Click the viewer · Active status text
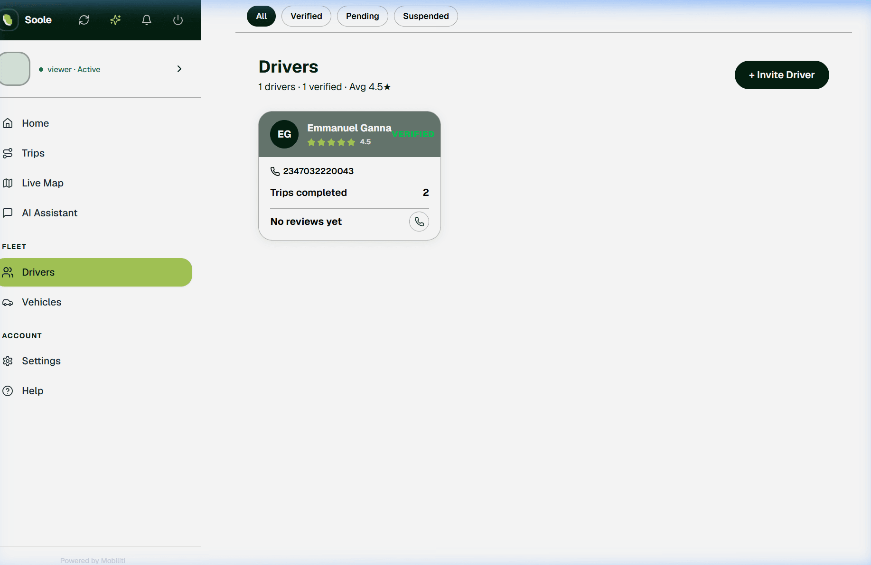The height and width of the screenshot is (565, 871). point(74,69)
